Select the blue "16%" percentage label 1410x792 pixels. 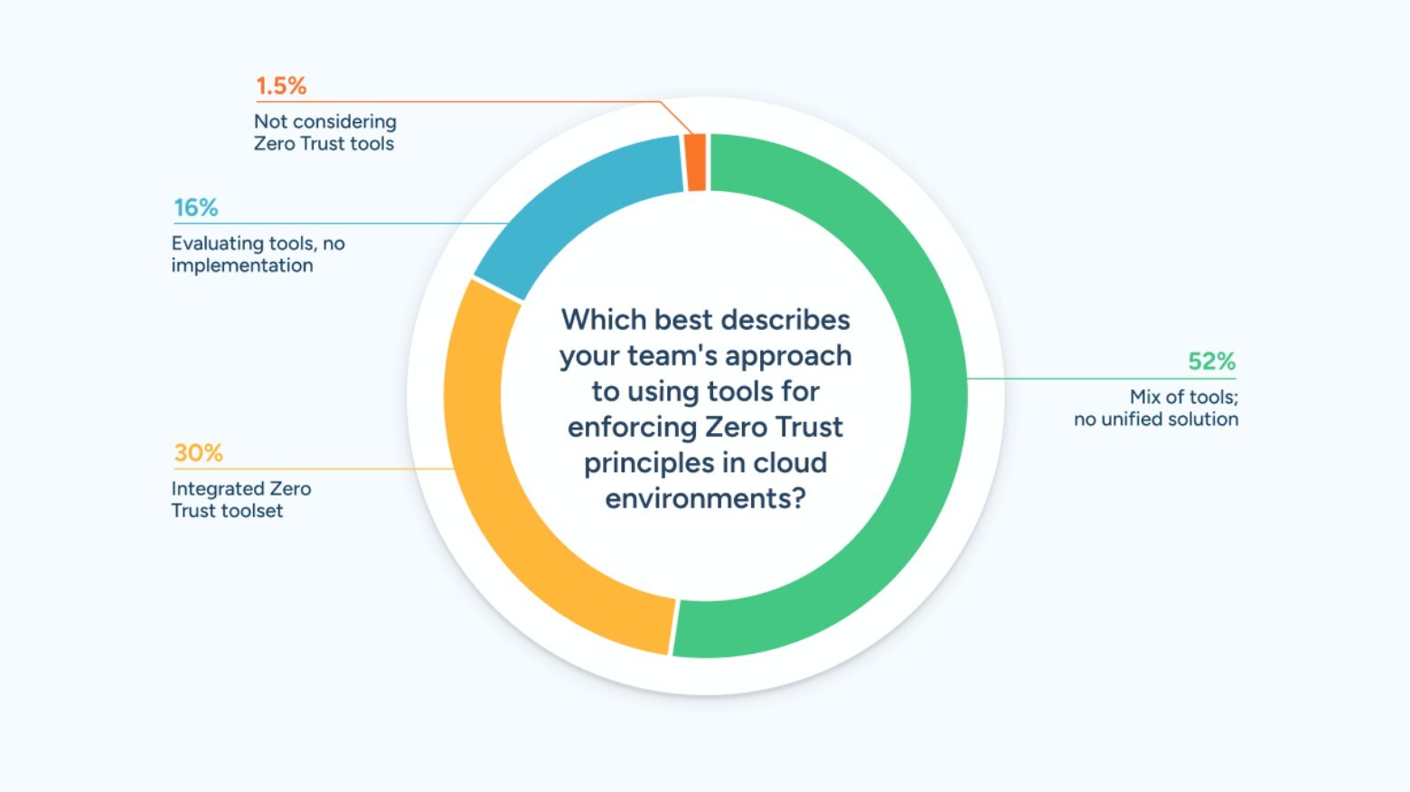coord(196,208)
